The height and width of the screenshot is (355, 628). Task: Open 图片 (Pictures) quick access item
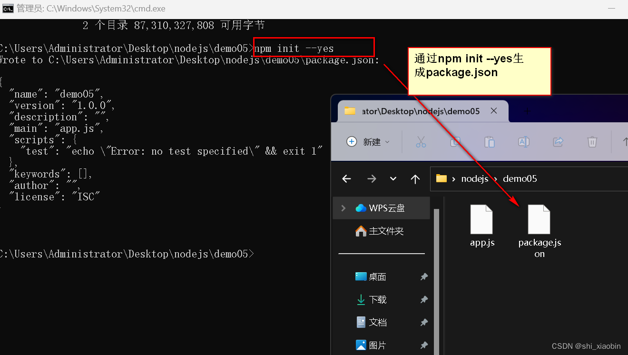[371, 345]
